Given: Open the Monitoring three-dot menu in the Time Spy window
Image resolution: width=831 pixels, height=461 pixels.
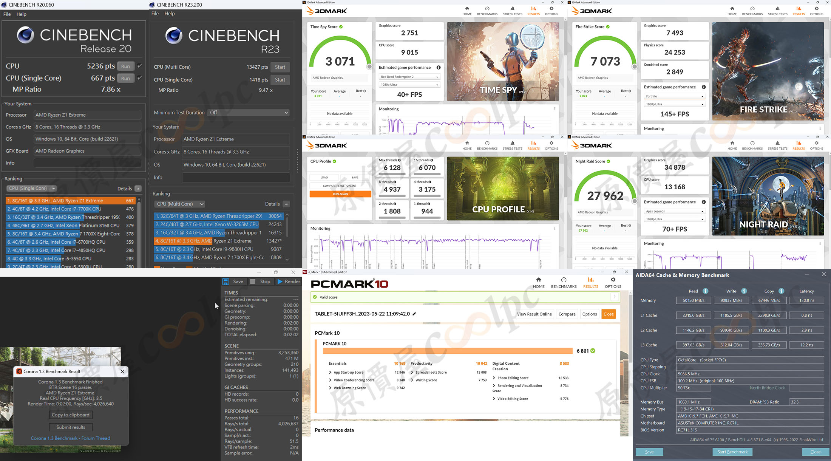Looking at the screenshot, I should [x=555, y=109].
